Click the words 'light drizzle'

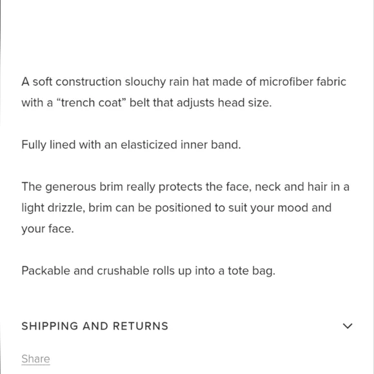coord(53,208)
